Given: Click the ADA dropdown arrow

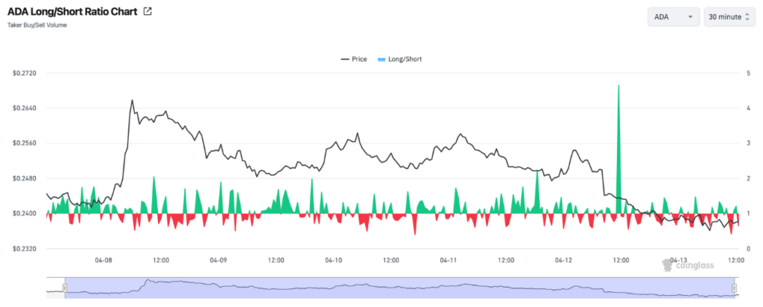Looking at the screenshot, I should [x=691, y=16].
